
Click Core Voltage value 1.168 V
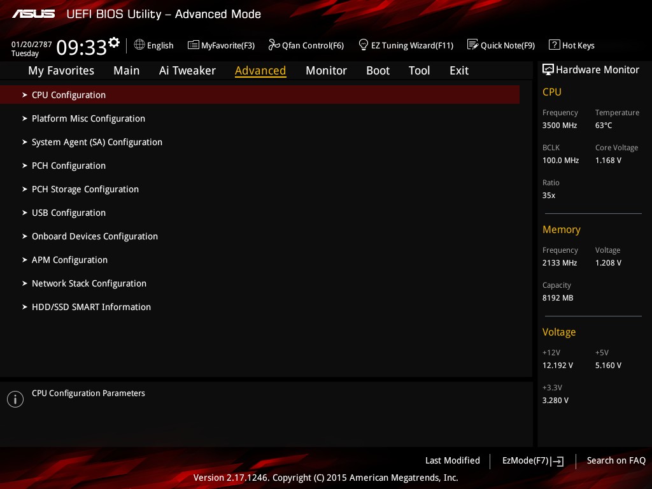608,160
